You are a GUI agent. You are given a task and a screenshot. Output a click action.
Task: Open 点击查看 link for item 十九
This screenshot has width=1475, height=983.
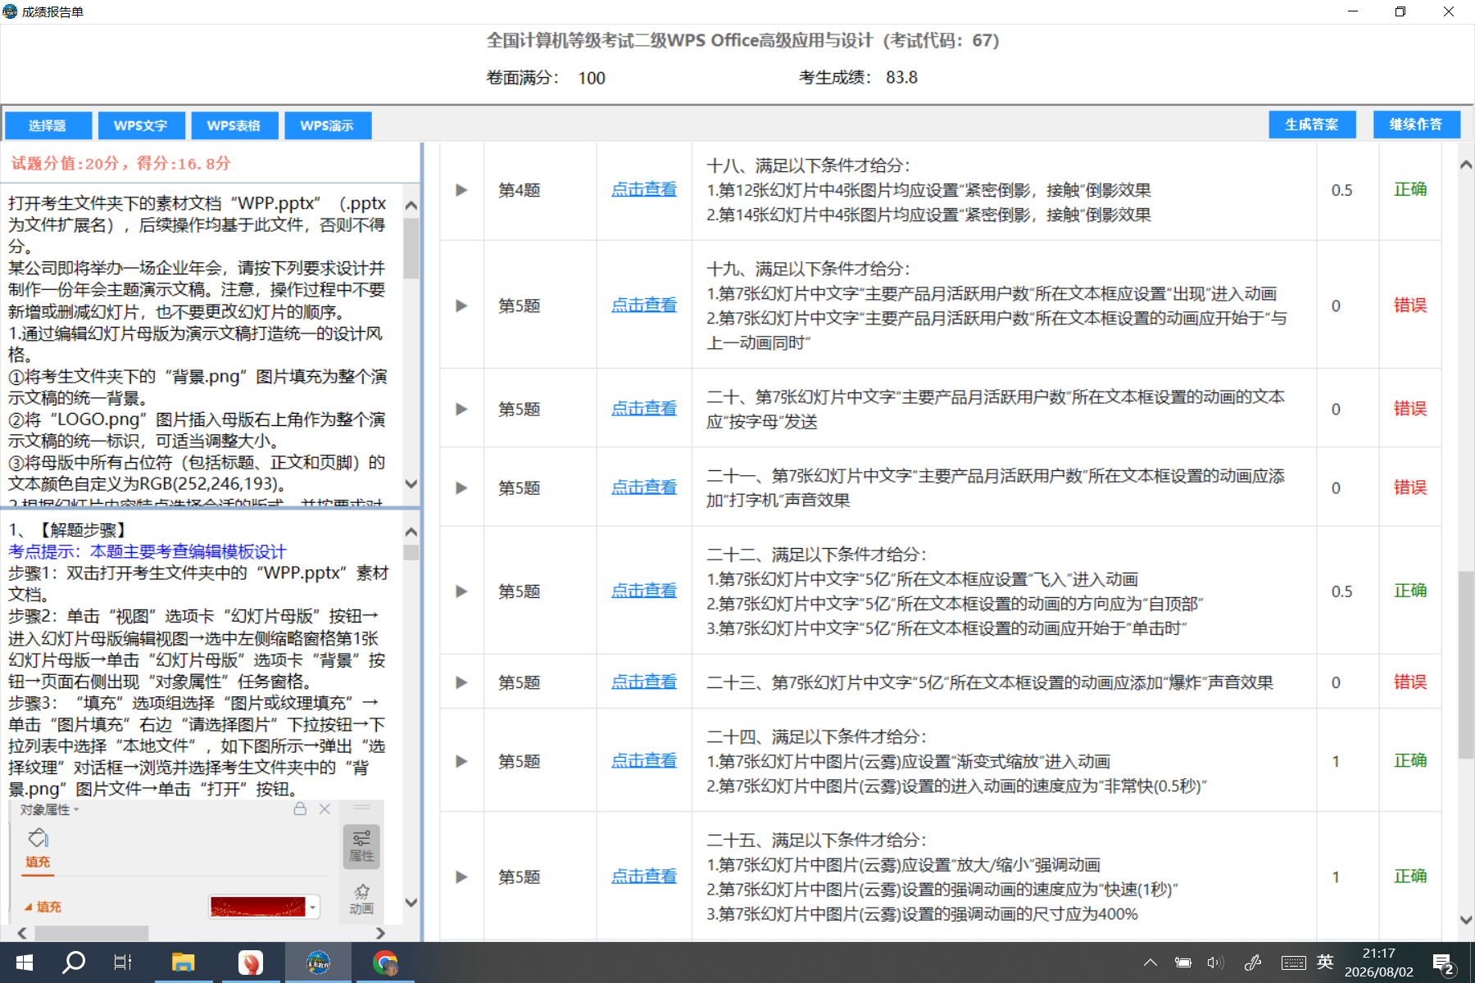[644, 305]
